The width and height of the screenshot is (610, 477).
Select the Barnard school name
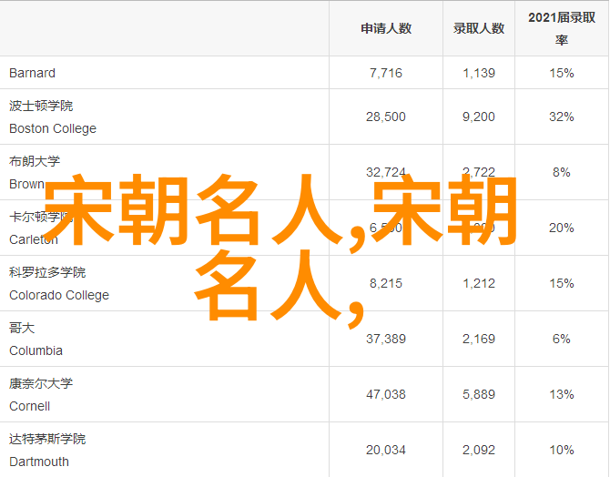coord(32,73)
